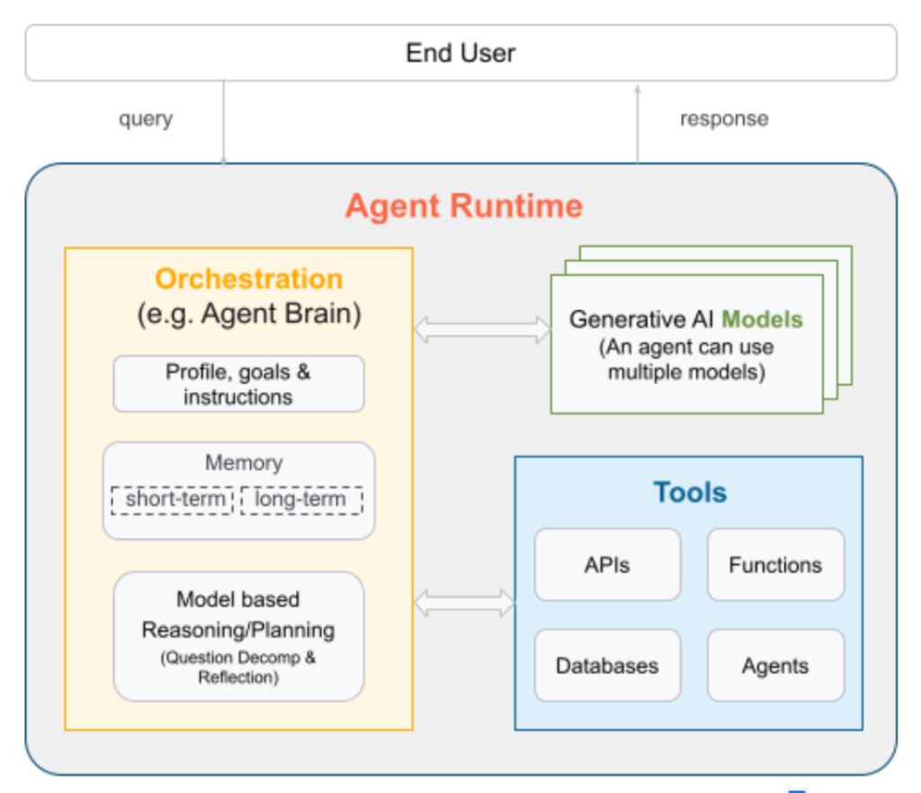Click the End User box
The height and width of the screenshot is (793, 921).
460,53
